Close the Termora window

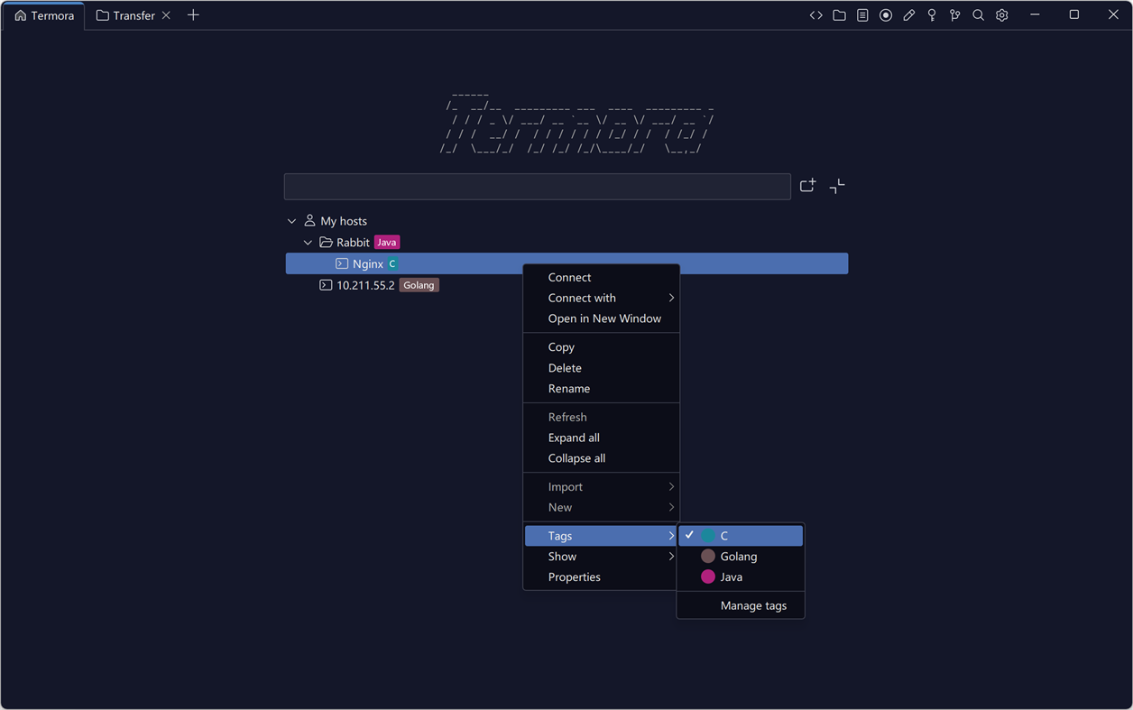pyautogui.click(x=1113, y=15)
